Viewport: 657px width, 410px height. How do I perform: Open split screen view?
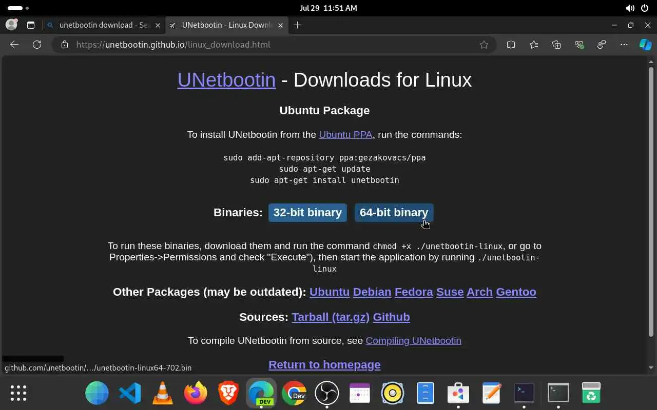pyautogui.click(x=511, y=45)
